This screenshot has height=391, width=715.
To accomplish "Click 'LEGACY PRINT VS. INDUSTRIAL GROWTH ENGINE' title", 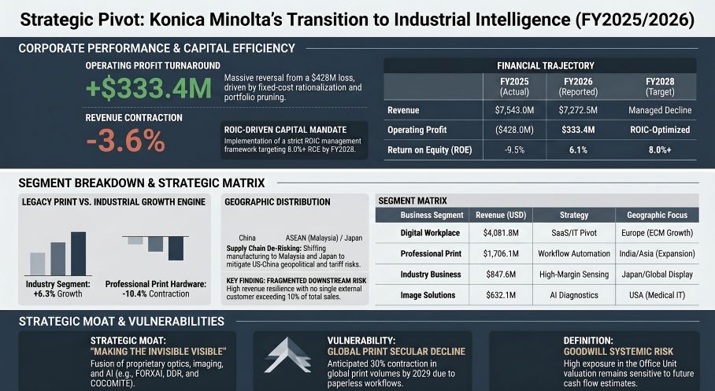I will (113, 202).
